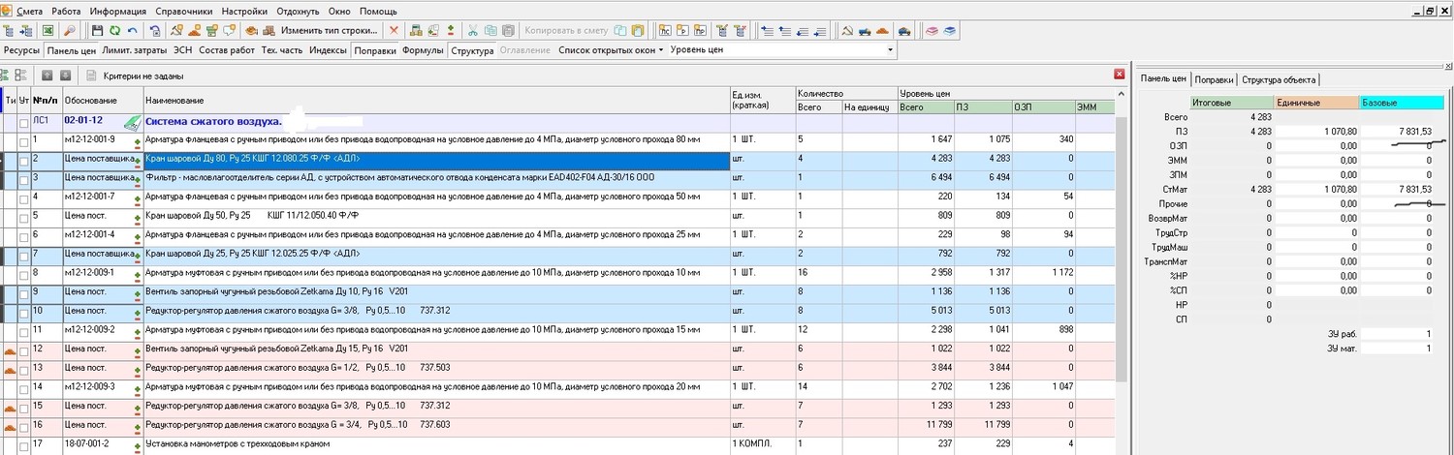Tick the checkbox in row 1

coord(24,140)
